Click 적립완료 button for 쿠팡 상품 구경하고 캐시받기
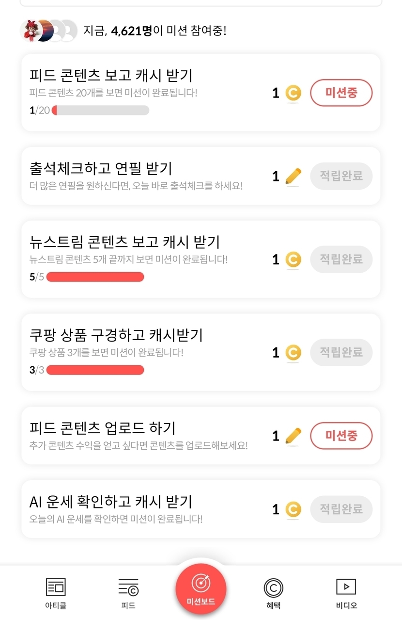The height and width of the screenshot is (620, 402). click(341, 352)
